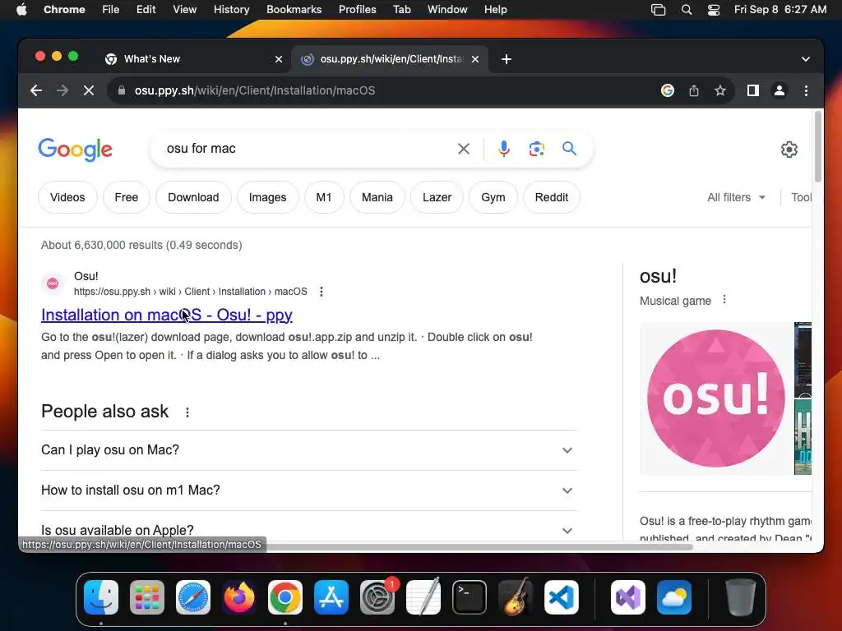
Task: Search by image with Google Lens
Action: click(536, 149)
